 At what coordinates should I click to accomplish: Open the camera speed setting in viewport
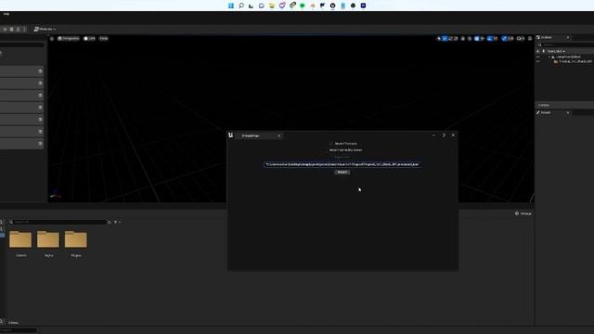[x=521, y=39]
